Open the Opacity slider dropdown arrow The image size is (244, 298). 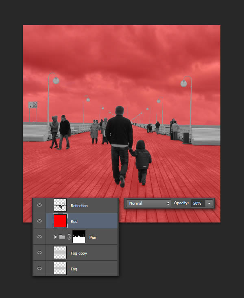point(209,203)
